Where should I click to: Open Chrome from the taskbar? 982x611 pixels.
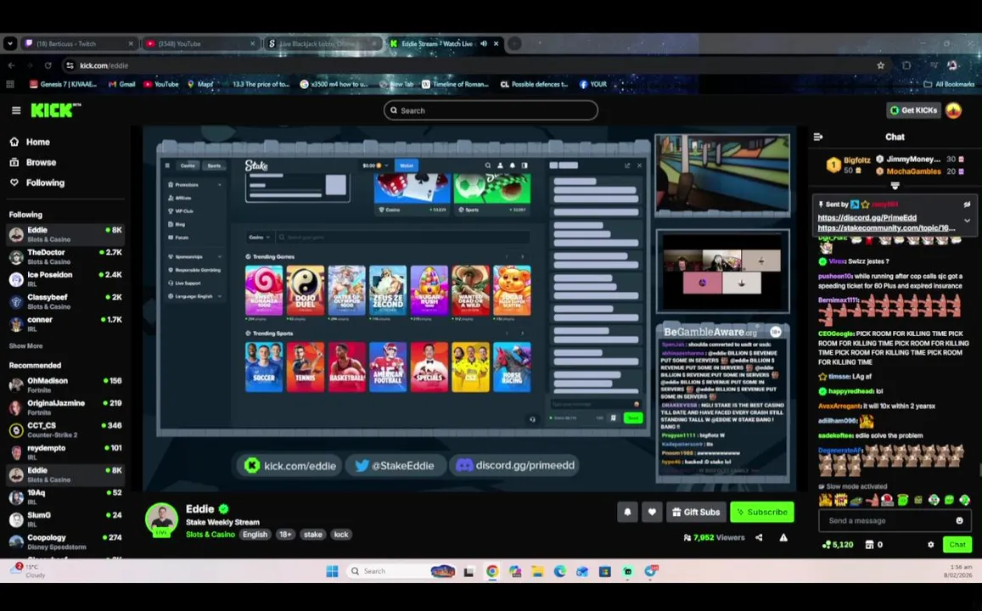point(492,571)
